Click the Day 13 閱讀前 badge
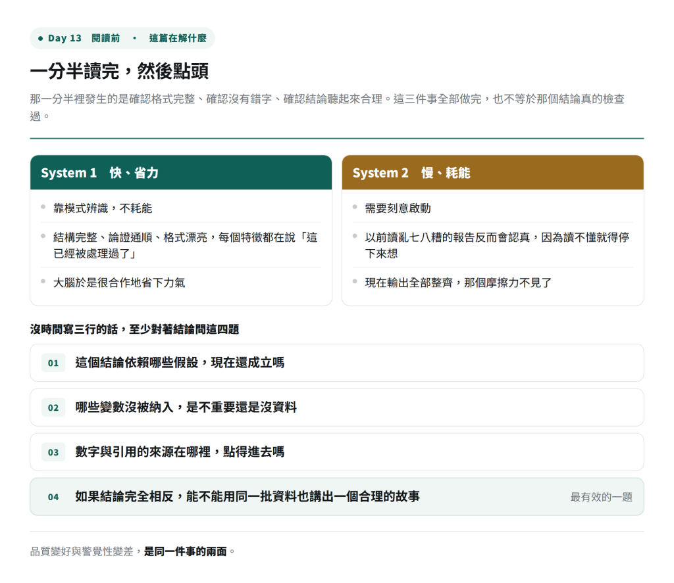 (122, 38)
